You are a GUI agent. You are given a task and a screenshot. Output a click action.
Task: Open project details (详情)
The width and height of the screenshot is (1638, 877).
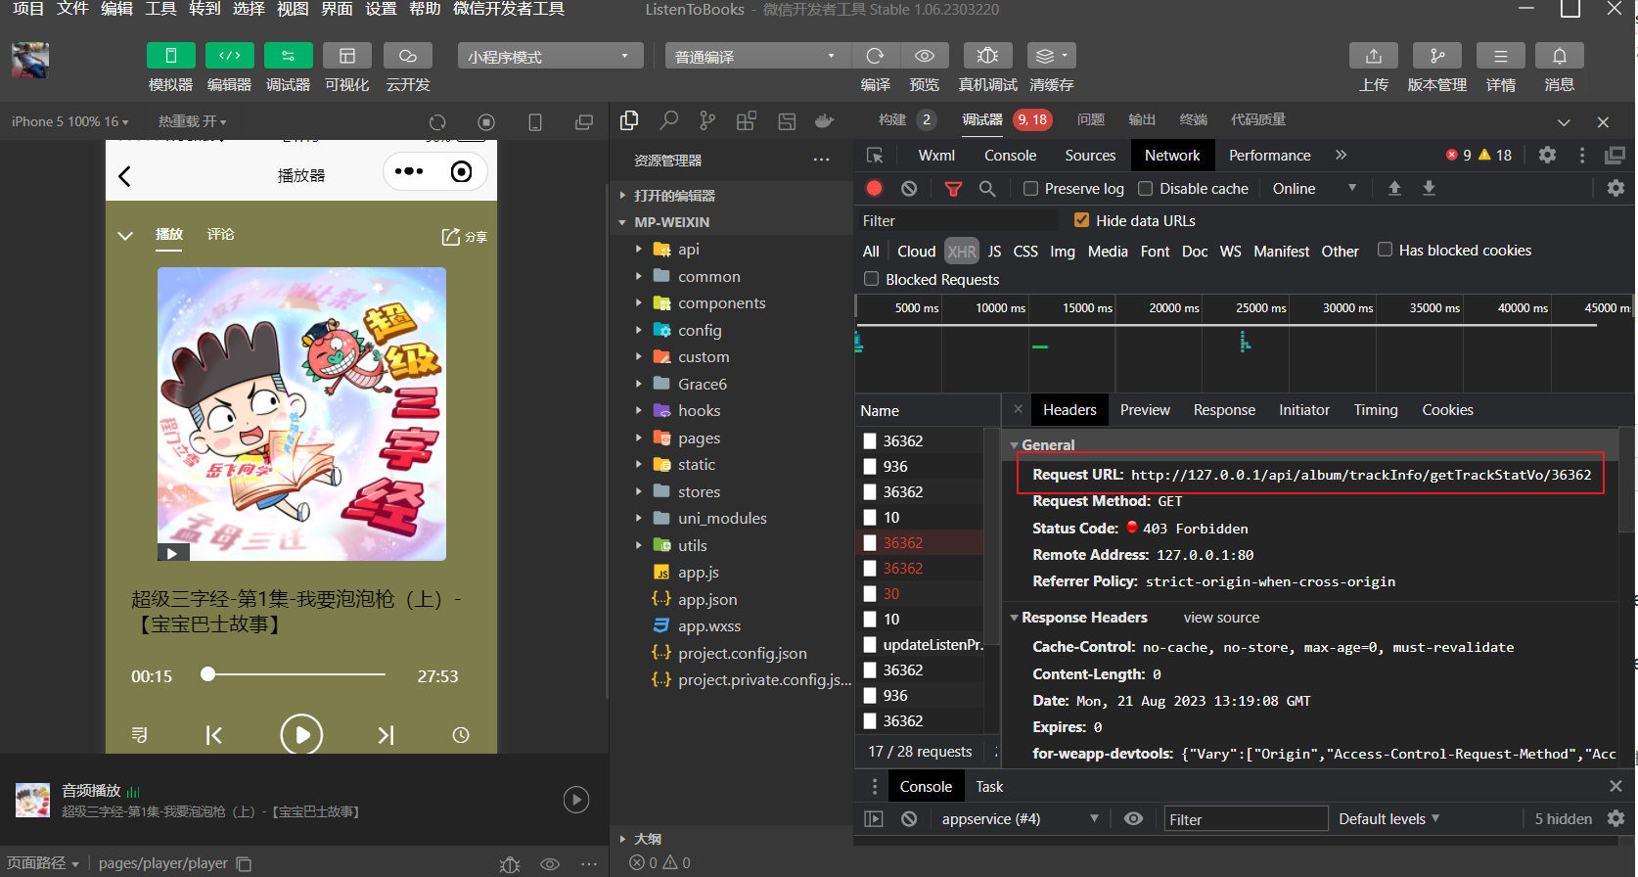(x=1501, y=56)
